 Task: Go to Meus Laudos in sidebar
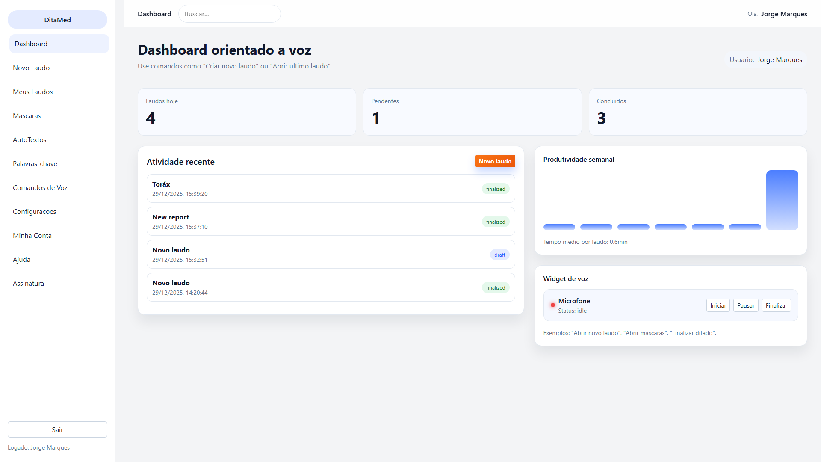[33, 92]
